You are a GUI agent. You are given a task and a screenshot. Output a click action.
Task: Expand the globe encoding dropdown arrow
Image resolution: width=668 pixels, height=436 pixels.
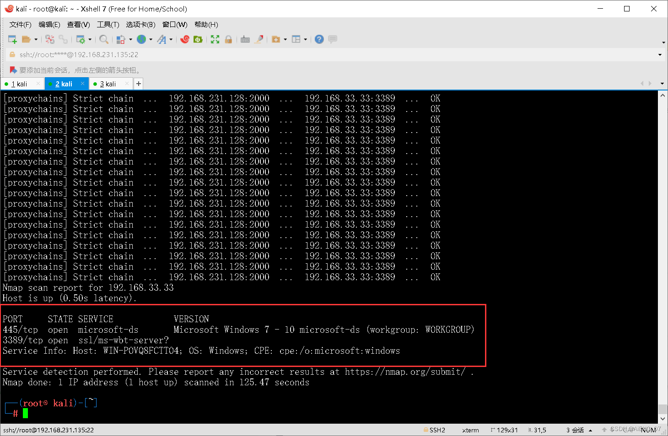(x=151, y=39)
